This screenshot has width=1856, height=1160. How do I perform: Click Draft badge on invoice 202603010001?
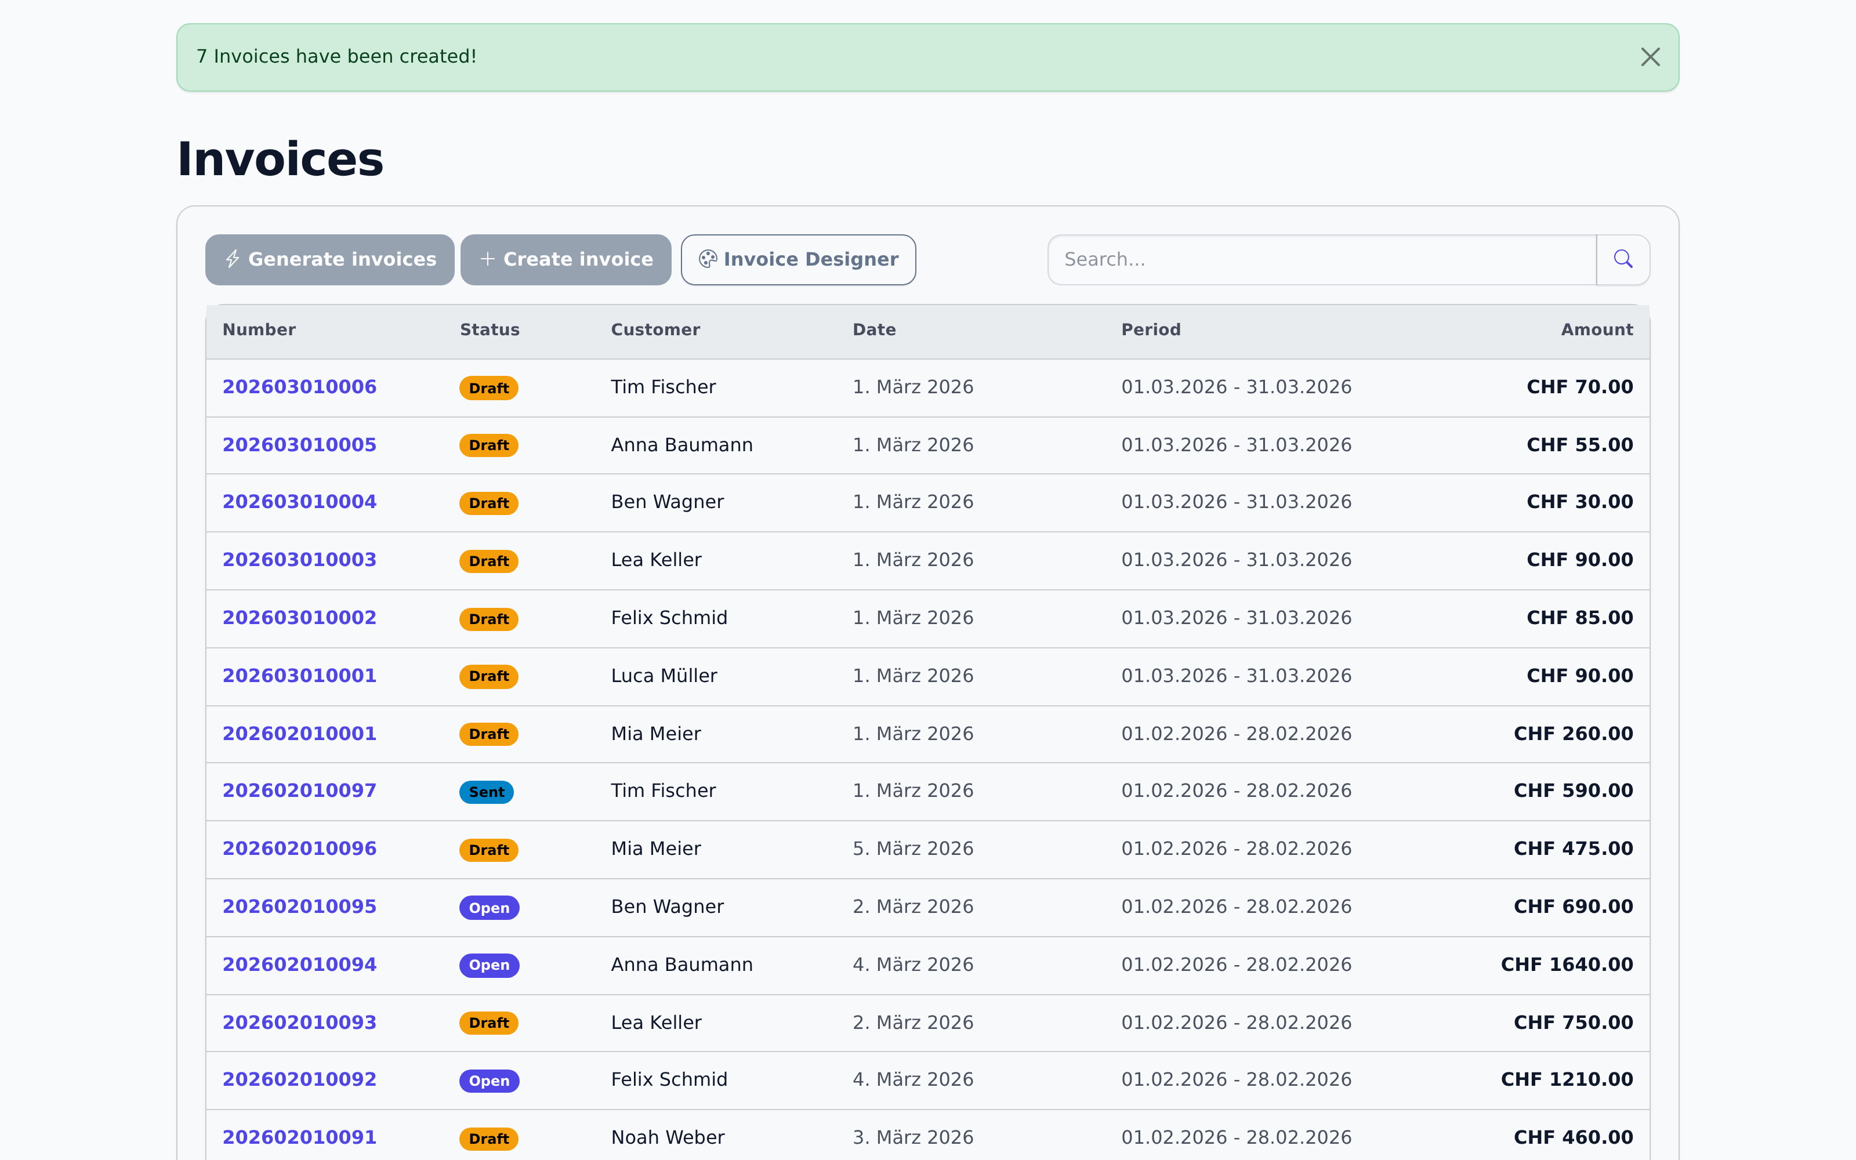pos(488,676)
